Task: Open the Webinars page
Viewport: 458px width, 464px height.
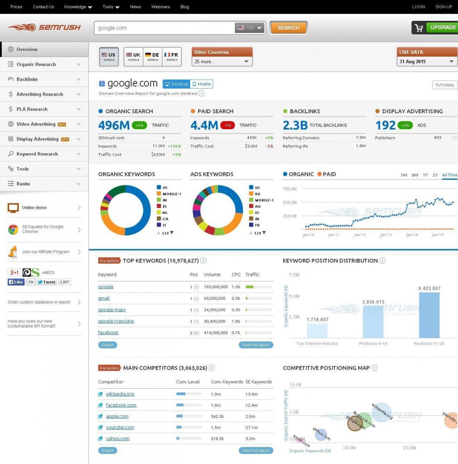Action: 160,7
